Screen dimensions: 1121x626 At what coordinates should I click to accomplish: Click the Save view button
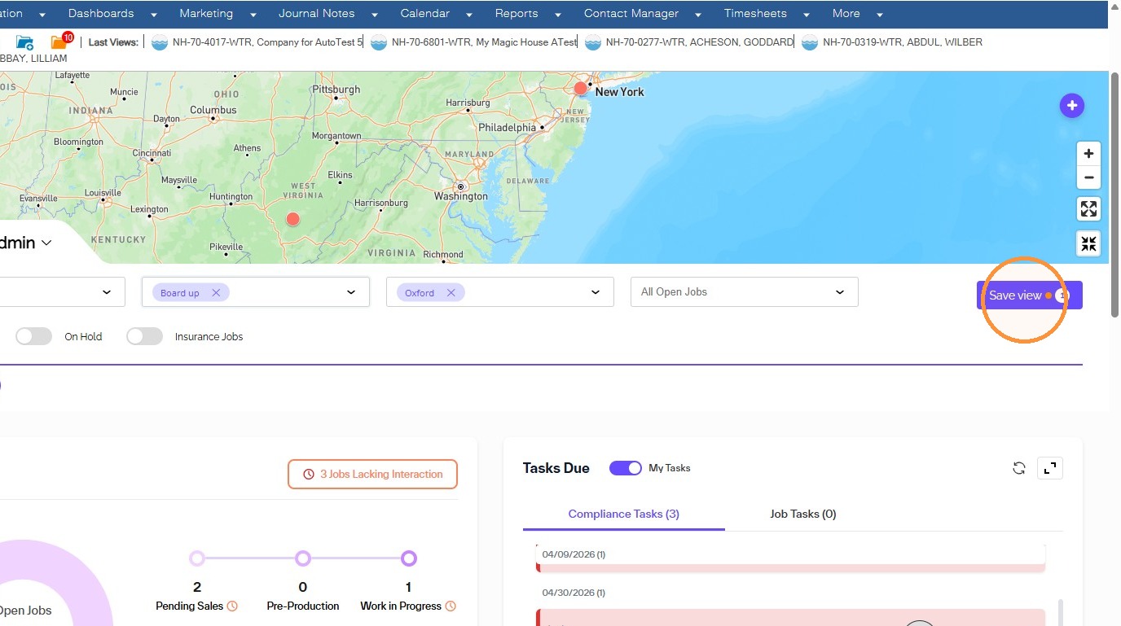click(x=1029, y=295)
